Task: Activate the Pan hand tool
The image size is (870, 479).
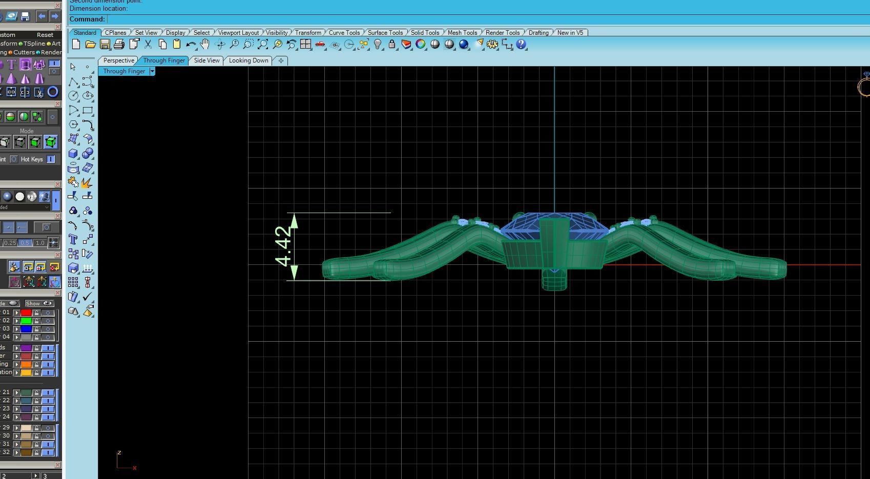Action: click(x=205, y=45)
